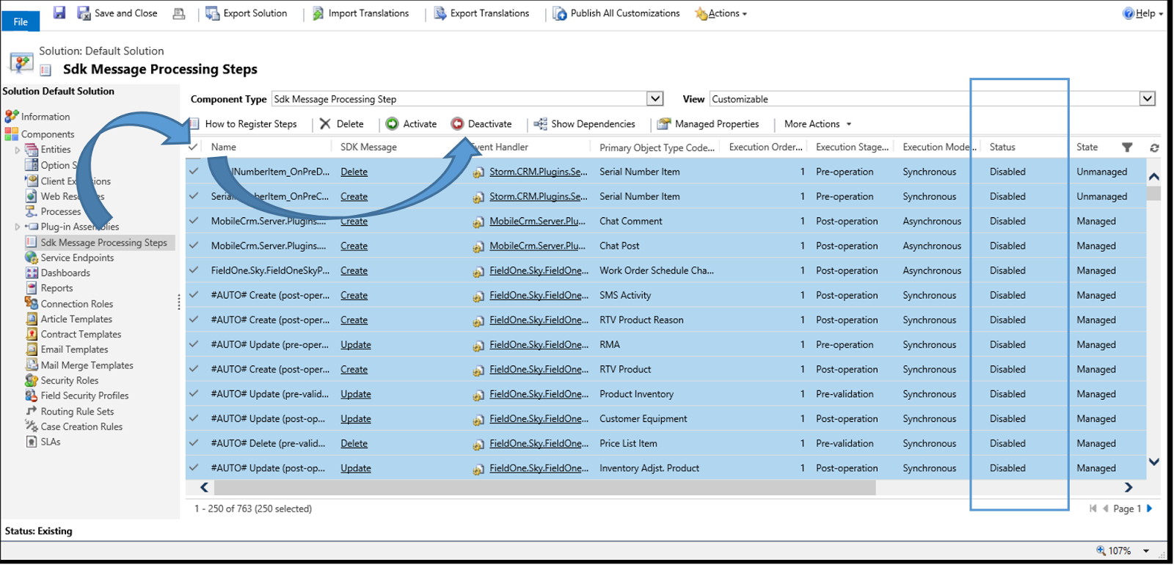This screenshot has width=1174, height=565.
Task: Click the Field Security Profiles icon
Action: point(32,395)
